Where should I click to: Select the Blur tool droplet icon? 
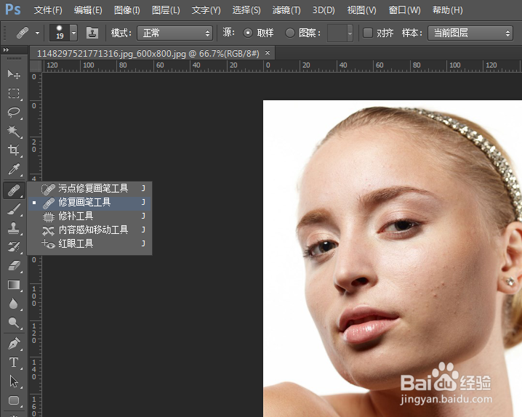point(14,304)
